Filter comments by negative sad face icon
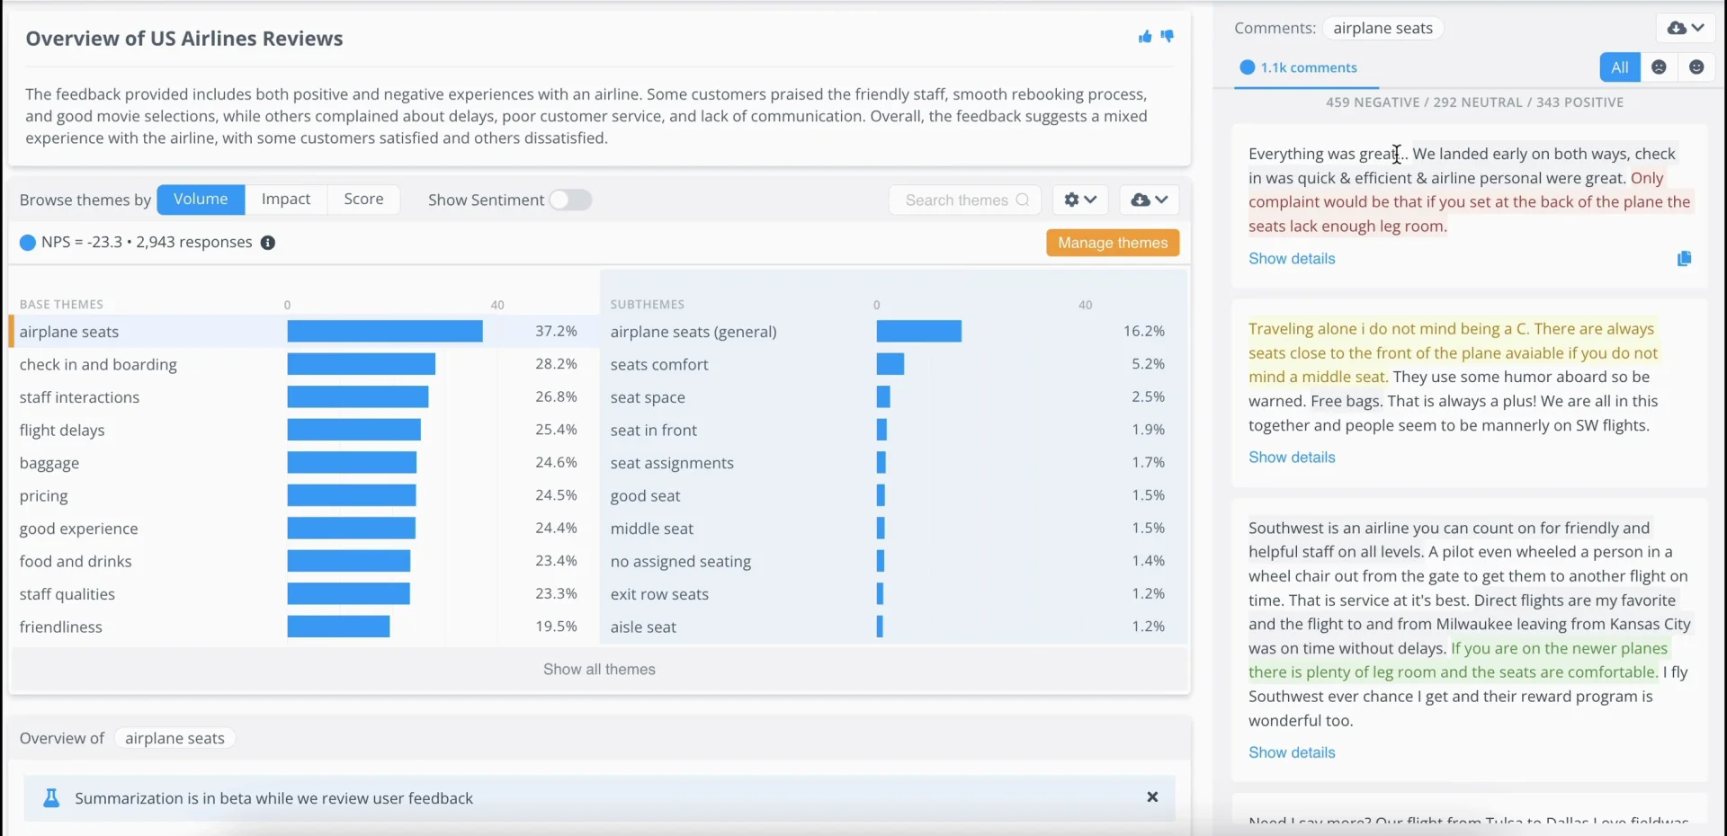This screenshot has height=836, width=1727. point(1660,67)
